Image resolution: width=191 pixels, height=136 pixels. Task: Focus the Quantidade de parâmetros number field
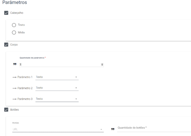pyautogui.click(x=61, y=64)
